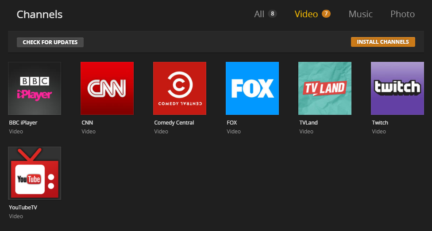The height and width of the screenshot is (231, 432).
Task: Click the Twitch title below thumbnail
Action: [x=380, y=123]
